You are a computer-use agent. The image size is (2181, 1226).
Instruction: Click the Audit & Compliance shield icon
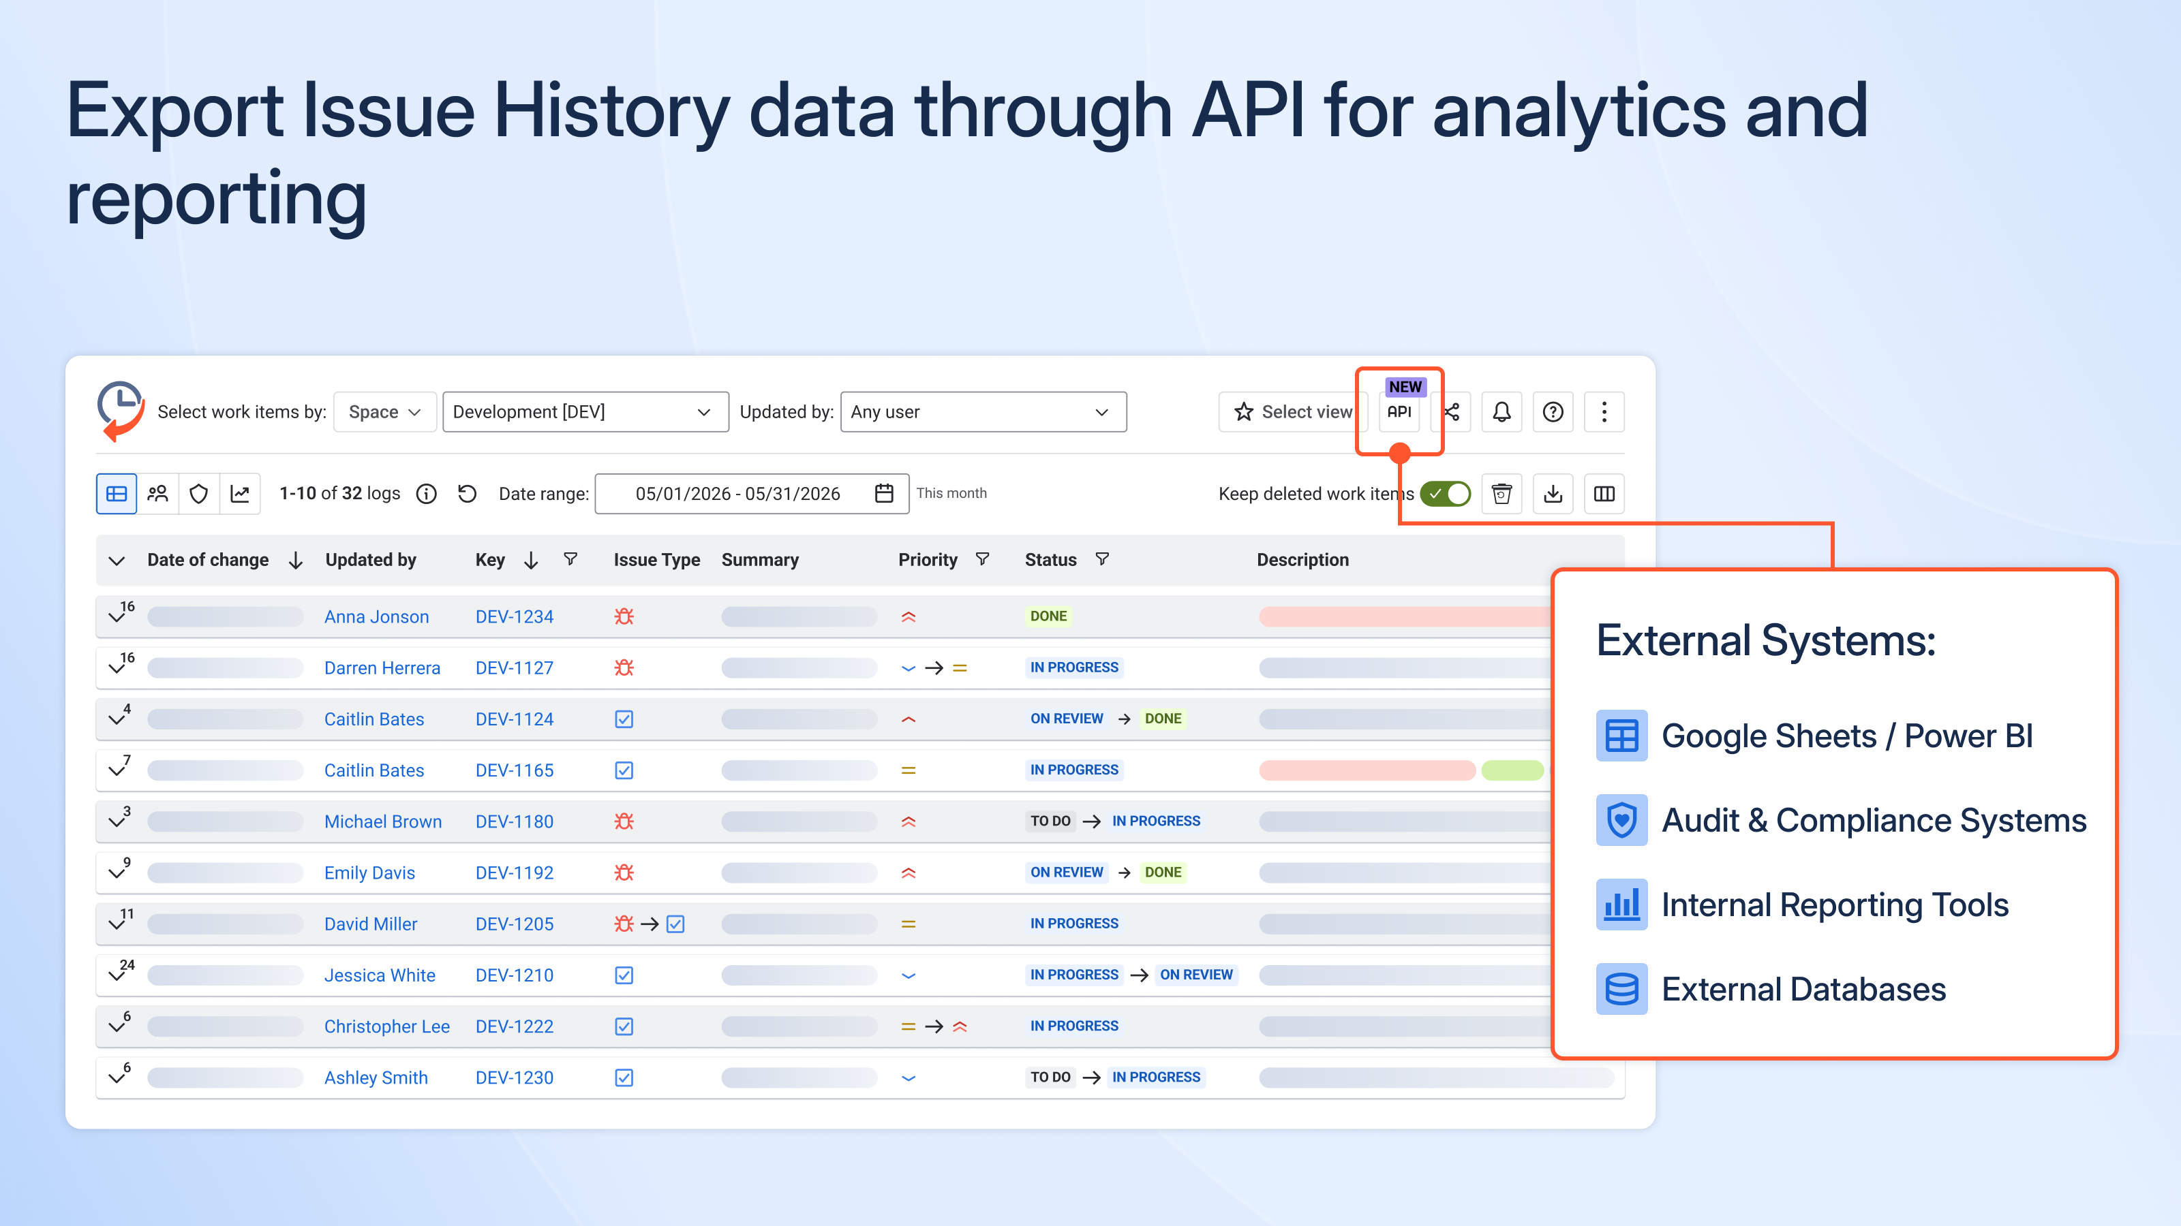click(1621, 820)
